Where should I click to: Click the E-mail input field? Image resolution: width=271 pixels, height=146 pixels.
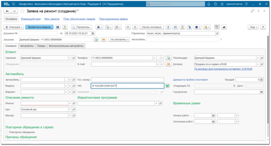point(124,64)
